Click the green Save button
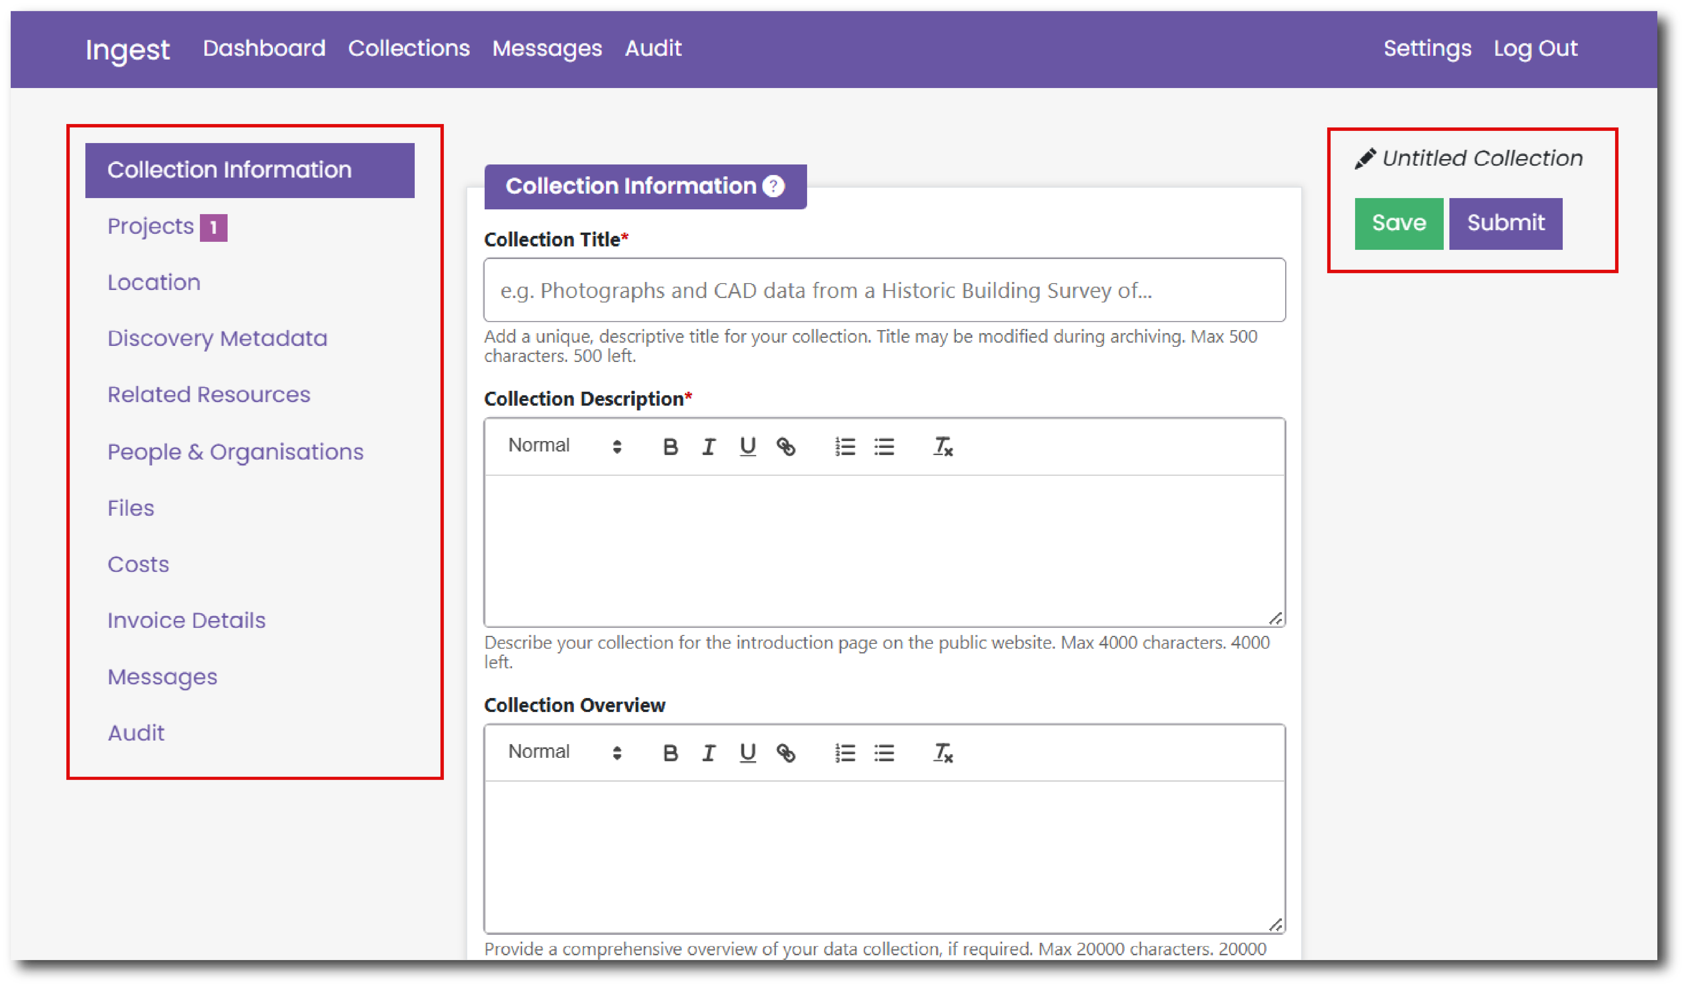The width and height of the screenshot is (1685, 988). pyautogui.click(x=1399, y=223)
